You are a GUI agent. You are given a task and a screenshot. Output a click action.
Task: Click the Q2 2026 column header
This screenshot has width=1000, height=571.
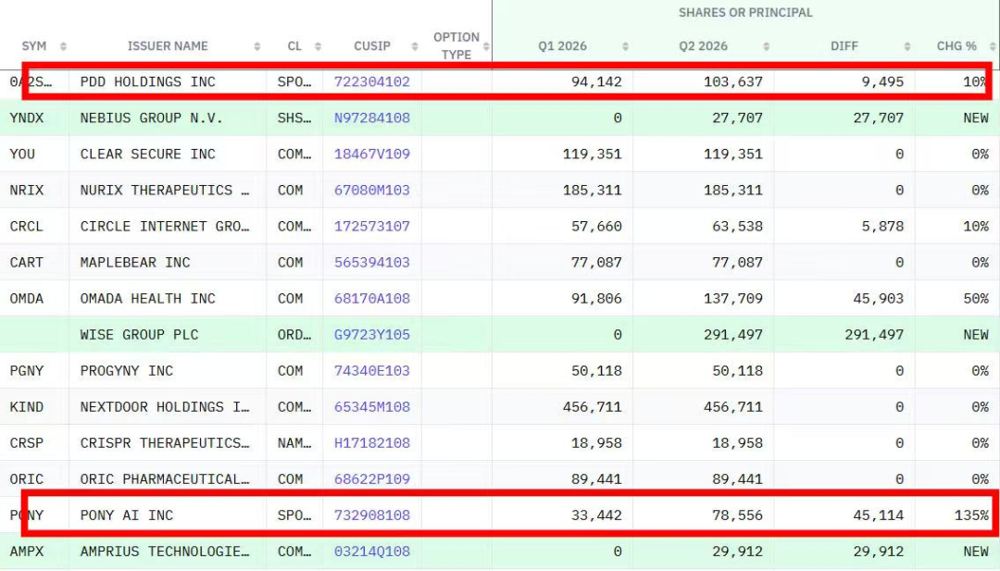pos(703,46)
